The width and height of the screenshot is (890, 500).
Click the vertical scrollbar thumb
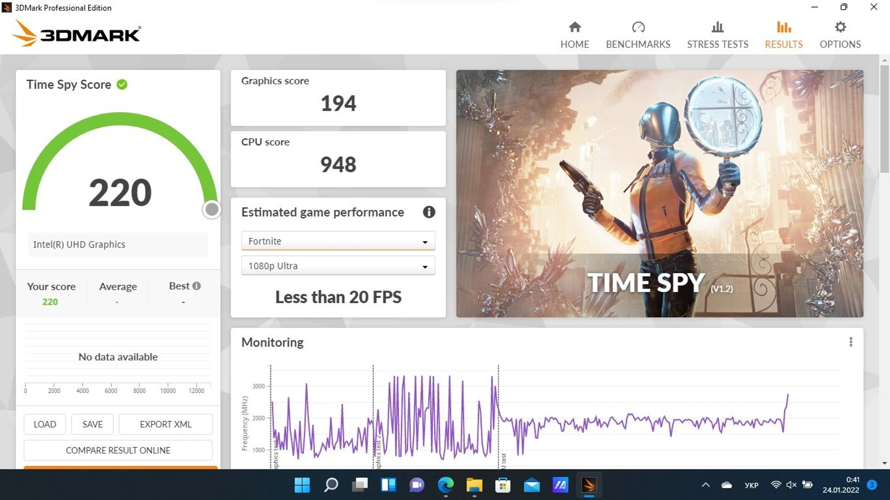pos(884,119)
